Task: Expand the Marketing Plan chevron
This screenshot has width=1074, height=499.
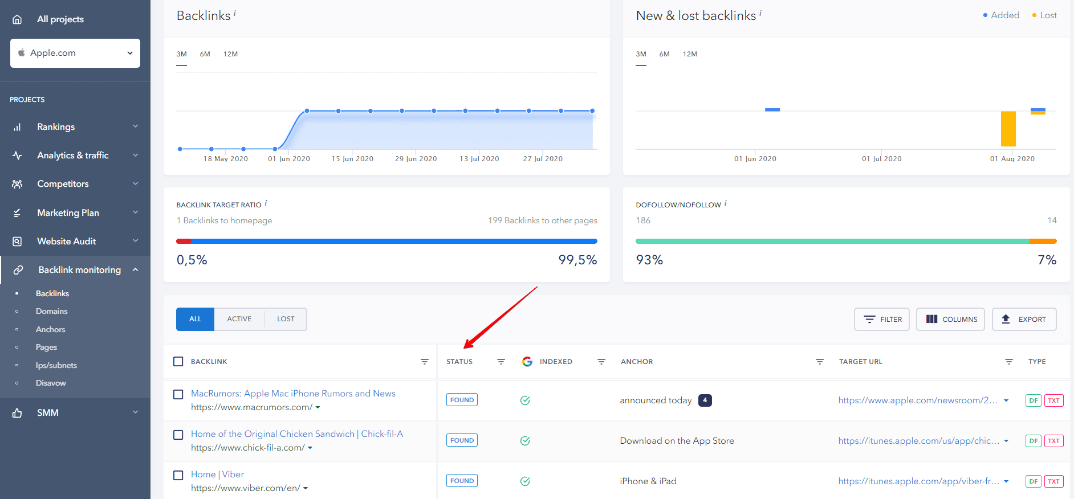Action: pyautogui.click(x=136, y=212)
